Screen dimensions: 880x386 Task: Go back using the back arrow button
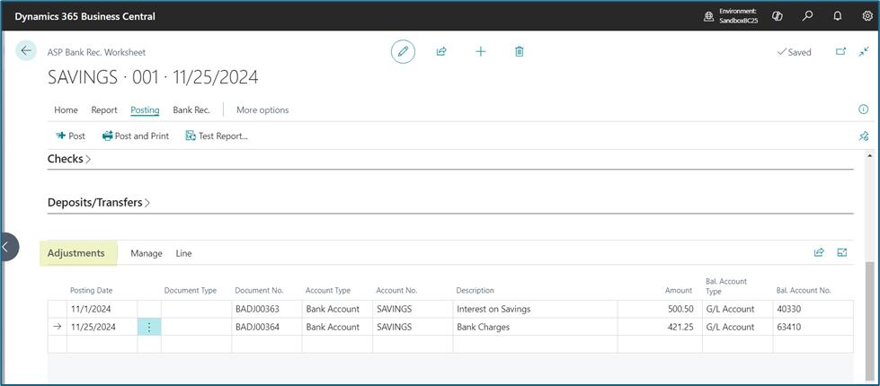(x=26, y=50)
